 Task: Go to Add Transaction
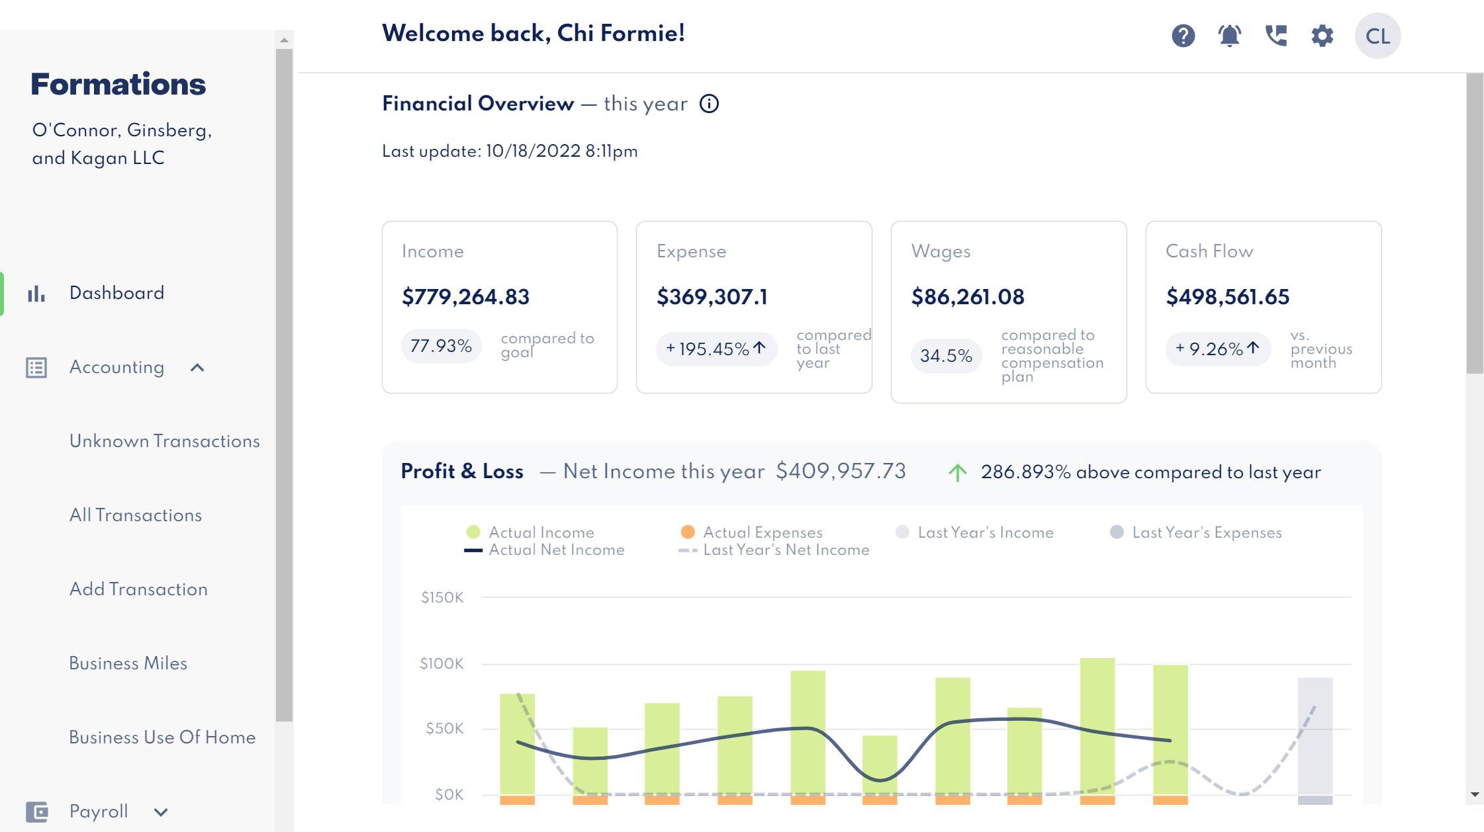pyautogui.click(x=138, y=589)
